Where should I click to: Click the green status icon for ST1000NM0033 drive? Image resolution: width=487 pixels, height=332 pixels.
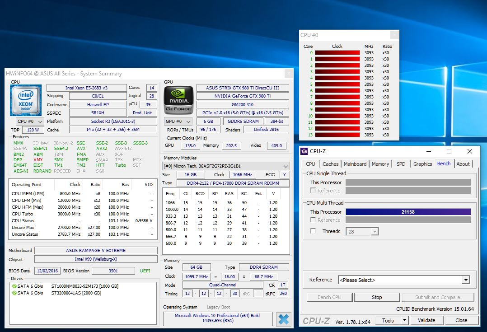14,286
